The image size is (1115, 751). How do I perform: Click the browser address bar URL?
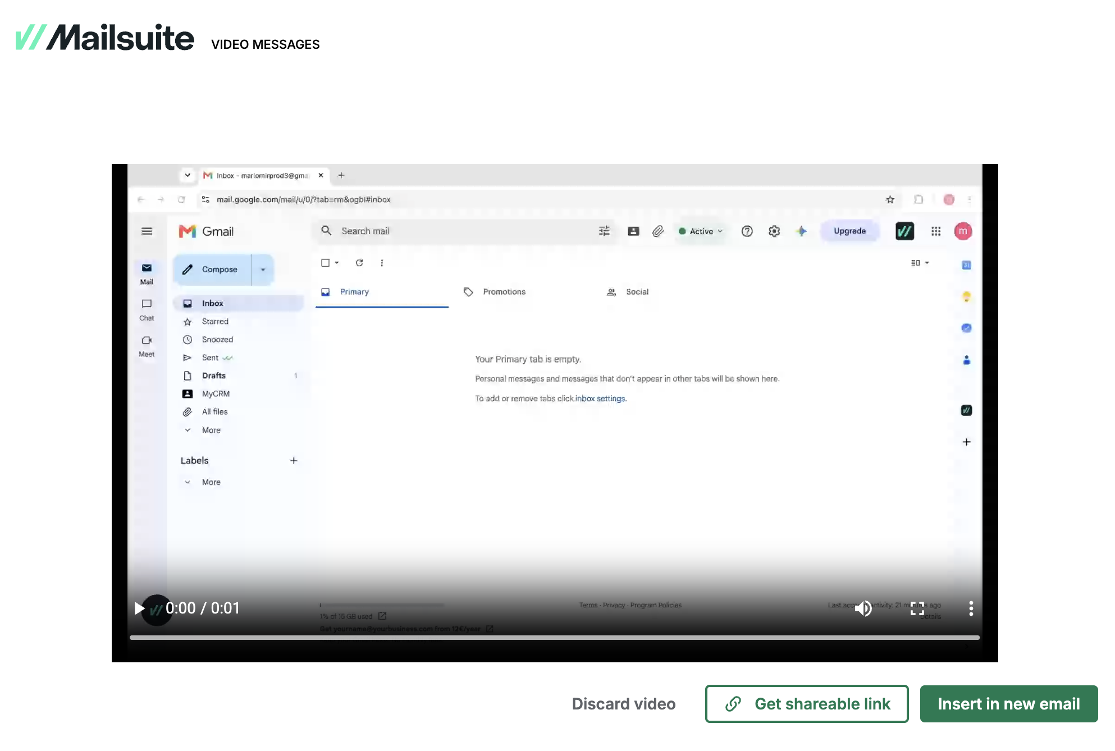304,199
